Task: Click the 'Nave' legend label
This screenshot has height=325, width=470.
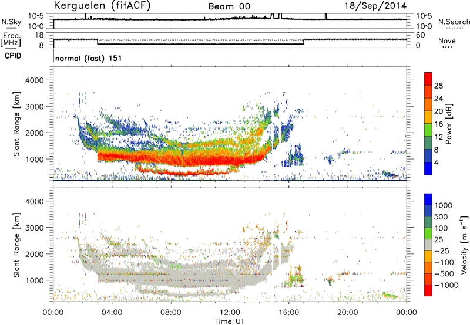Action: pyautogui.click(x=446, y=40)
